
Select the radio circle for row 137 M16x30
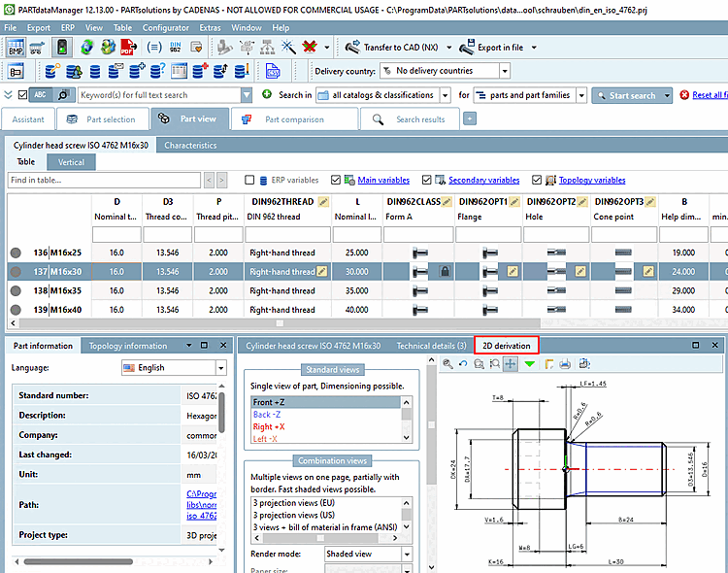point(16,272)
